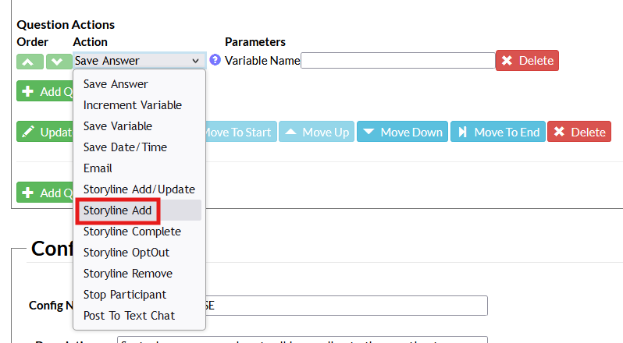Click the Move To End button
The height and width of the screenshot is (343, 623).
click(498, 132)
